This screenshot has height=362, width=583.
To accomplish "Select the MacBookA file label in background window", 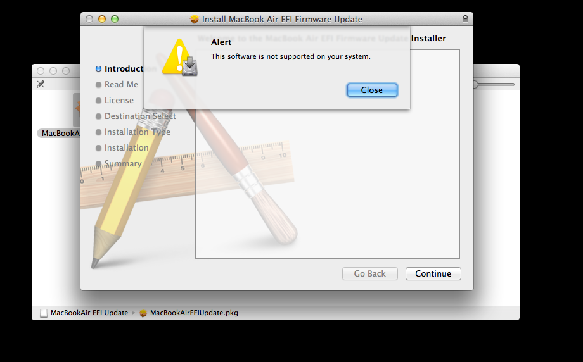I will 59,134.
